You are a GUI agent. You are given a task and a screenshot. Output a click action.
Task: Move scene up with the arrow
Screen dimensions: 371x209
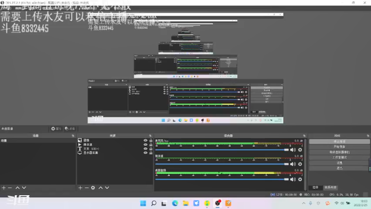tap(18, 188)
